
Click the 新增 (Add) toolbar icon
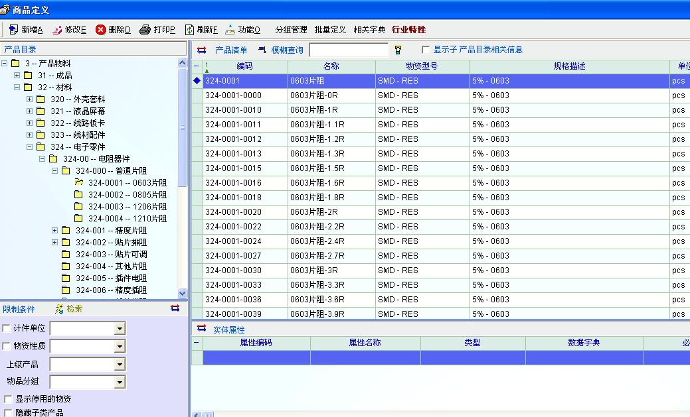(14, 30)
